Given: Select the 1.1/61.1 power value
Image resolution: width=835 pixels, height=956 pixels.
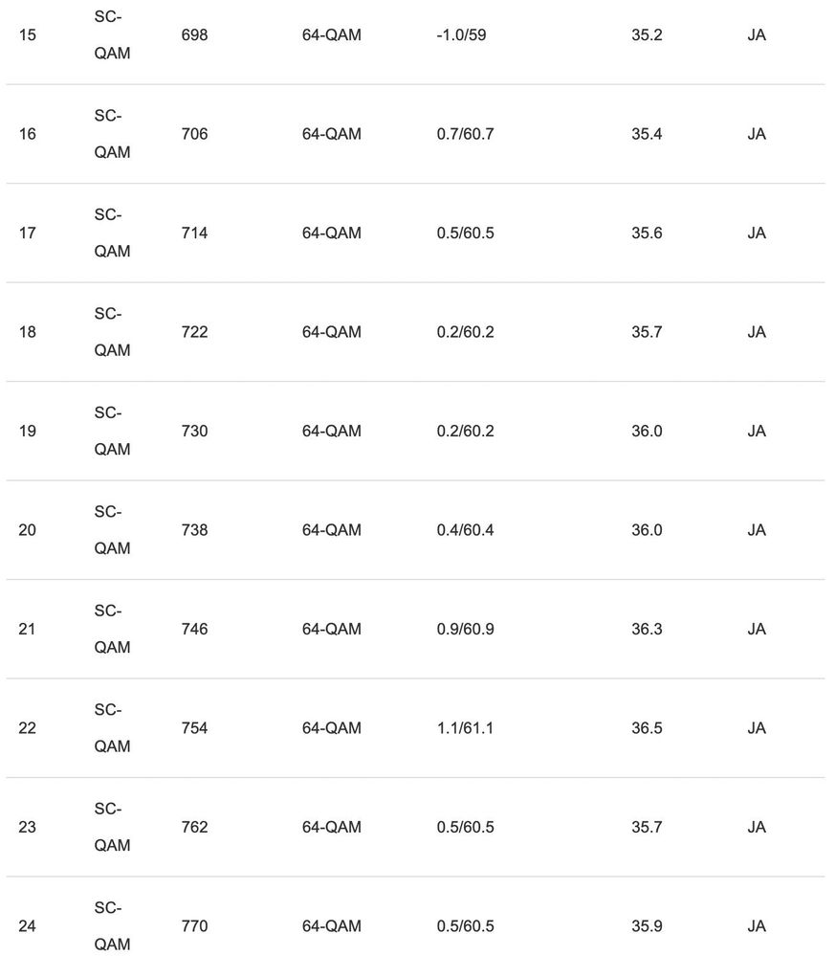Looking at the screenshot, I should [x=465, y=728].
